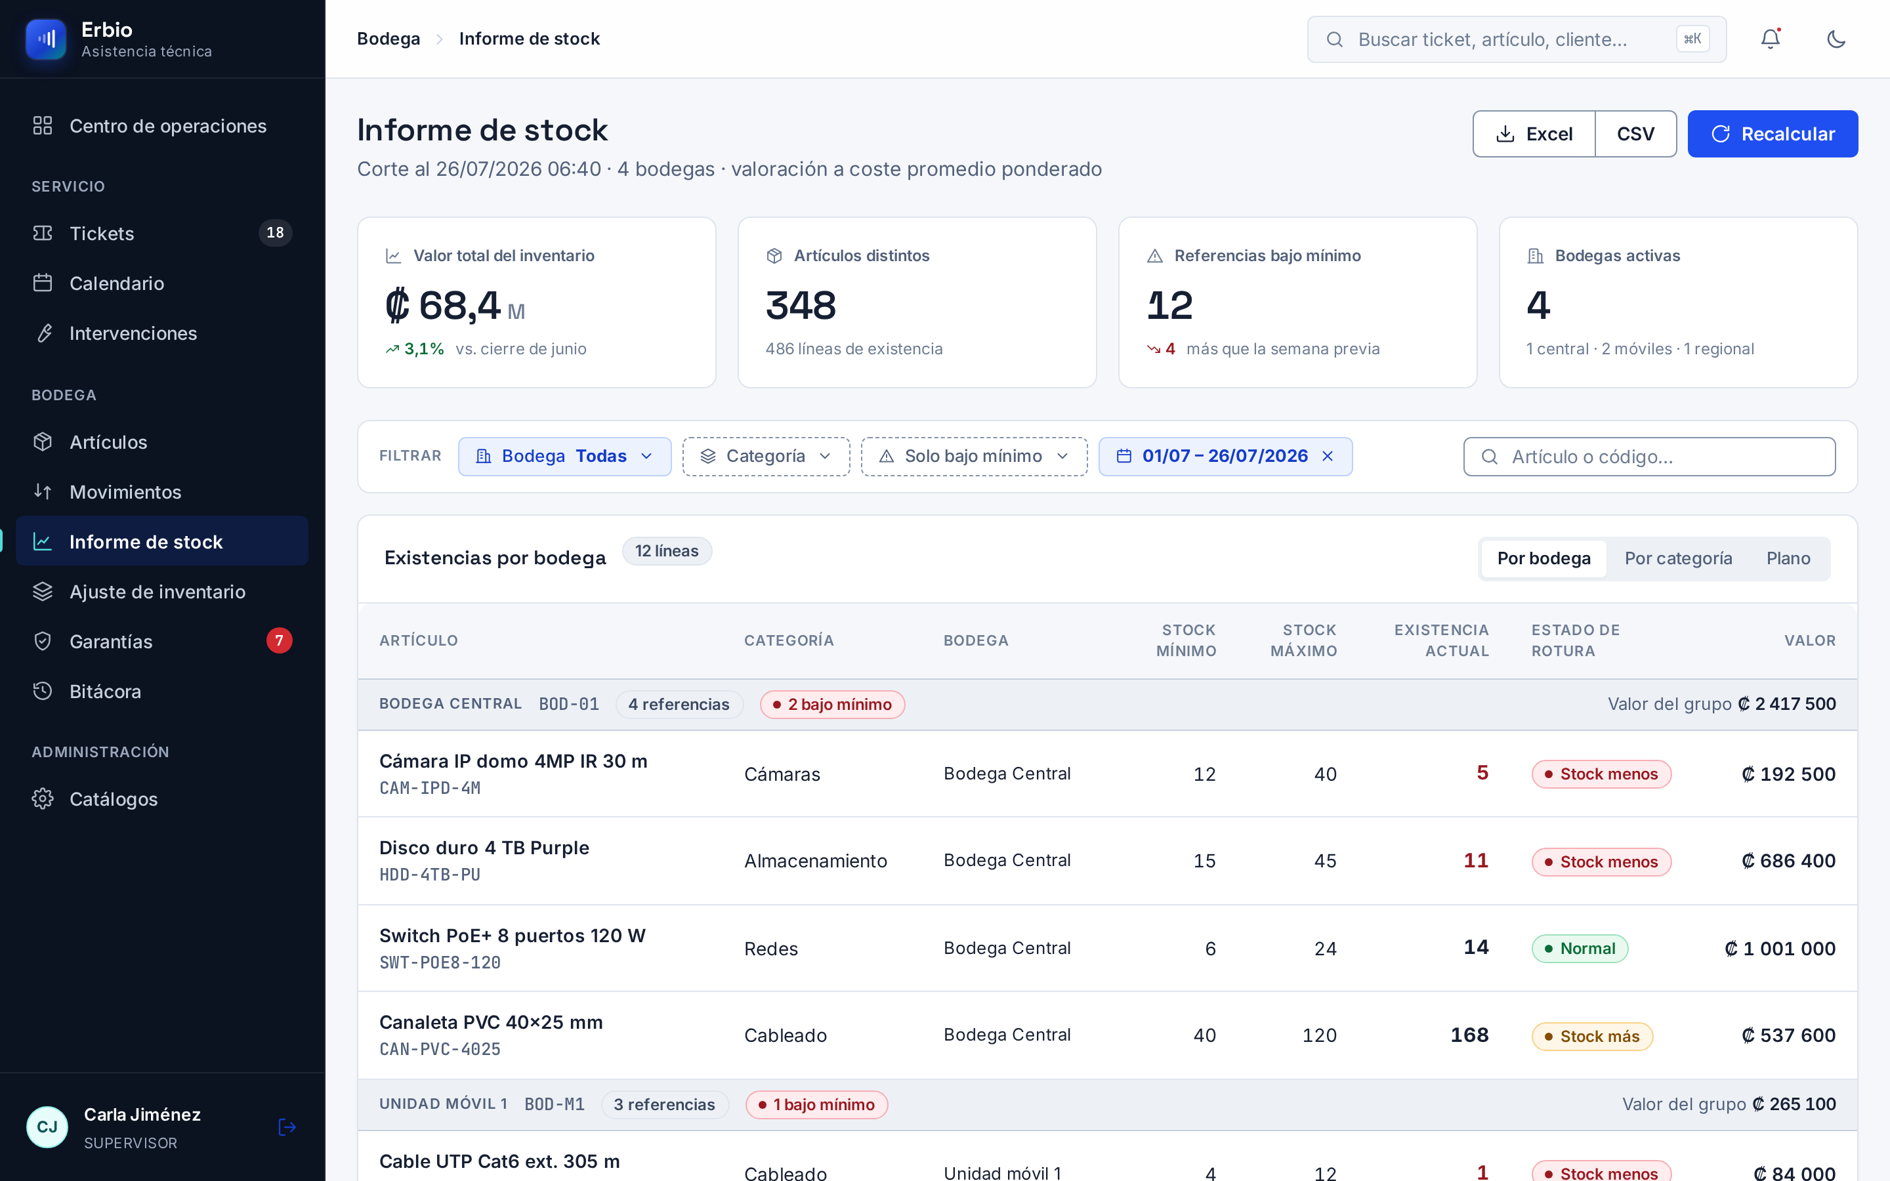Open the Solo bajo mínimo filter dropdown

[974, 456]
